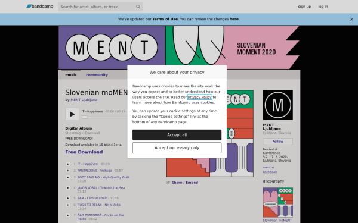The image size is (358, 223).
Task: Click the Digital Album heading
Action: (x=79, y=128)
